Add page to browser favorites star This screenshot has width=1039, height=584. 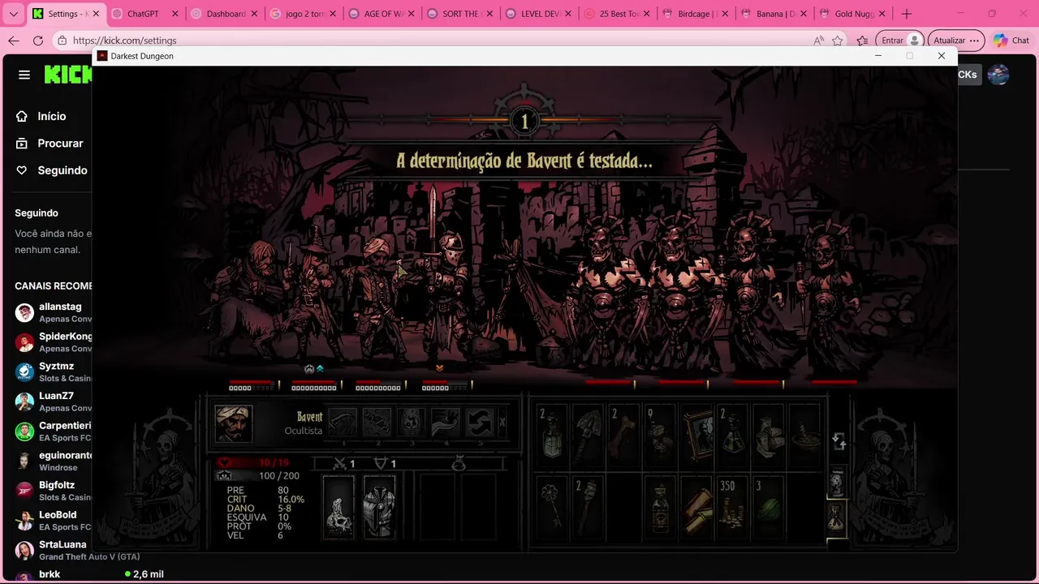(838, 41)
